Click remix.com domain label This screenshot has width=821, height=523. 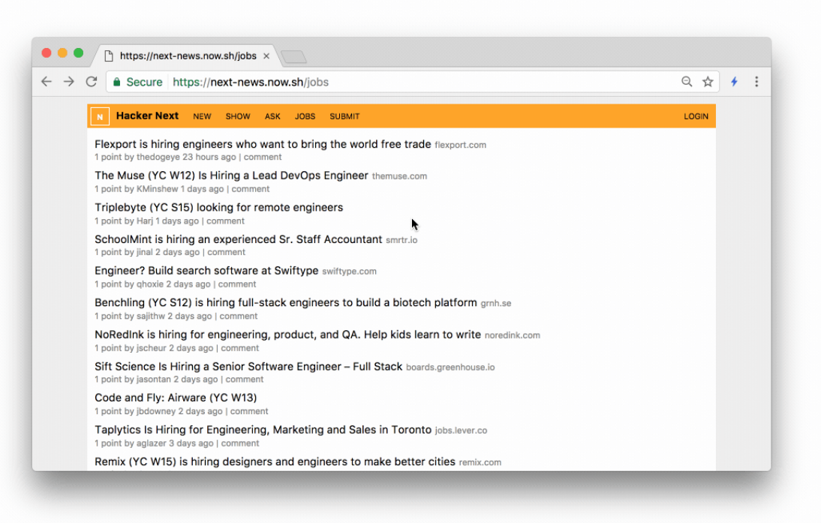click(480, 463)
